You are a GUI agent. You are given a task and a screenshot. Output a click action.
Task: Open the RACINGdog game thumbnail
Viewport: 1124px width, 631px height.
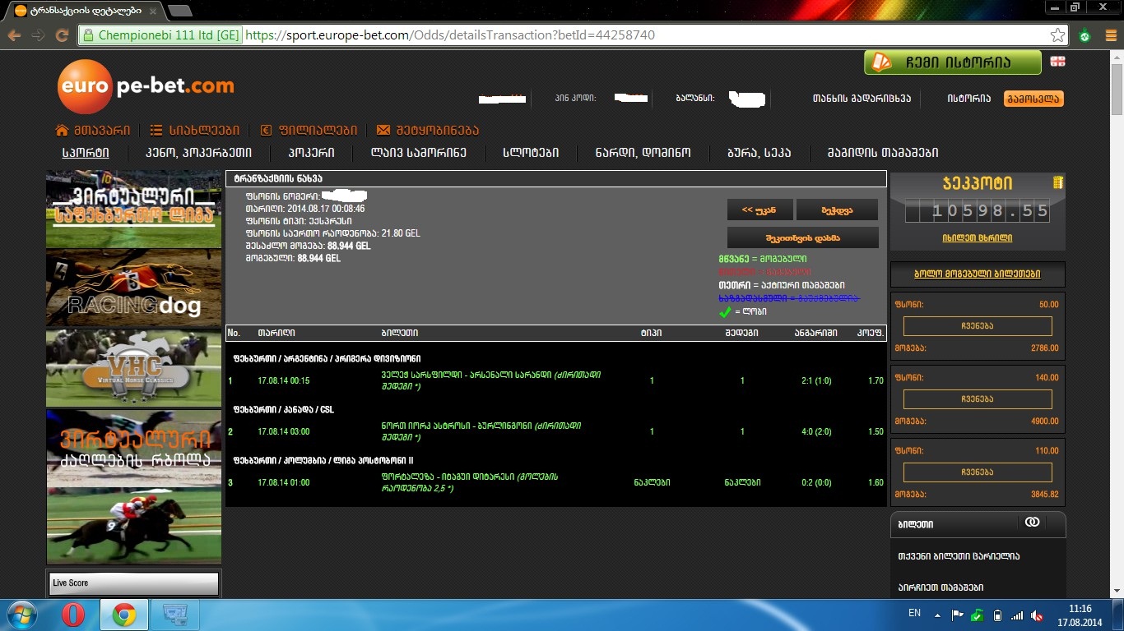point(133,289)
